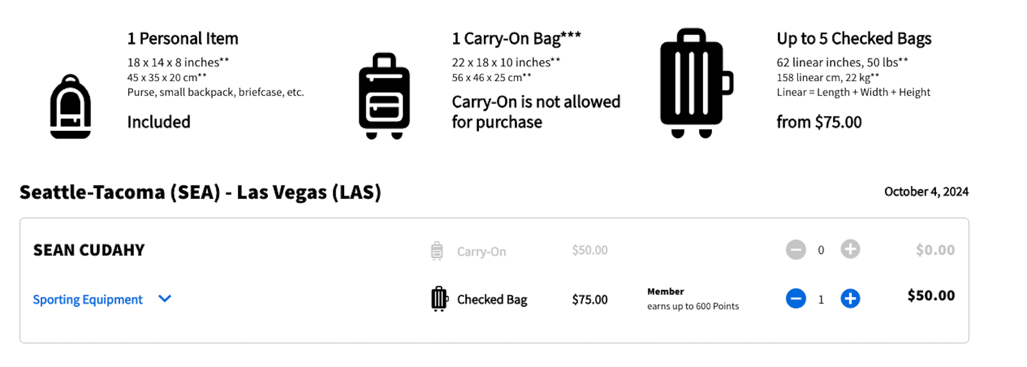This screenshot has height=367, width=1027.
Task: Open the Sporting Equipment link
Action: click(x=88, y=300)
